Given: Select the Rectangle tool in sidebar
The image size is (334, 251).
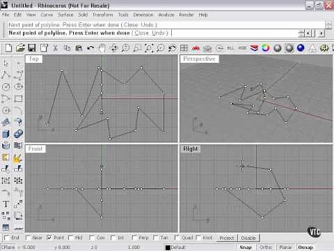Looking at the screenshot, I should coord(18,98).
